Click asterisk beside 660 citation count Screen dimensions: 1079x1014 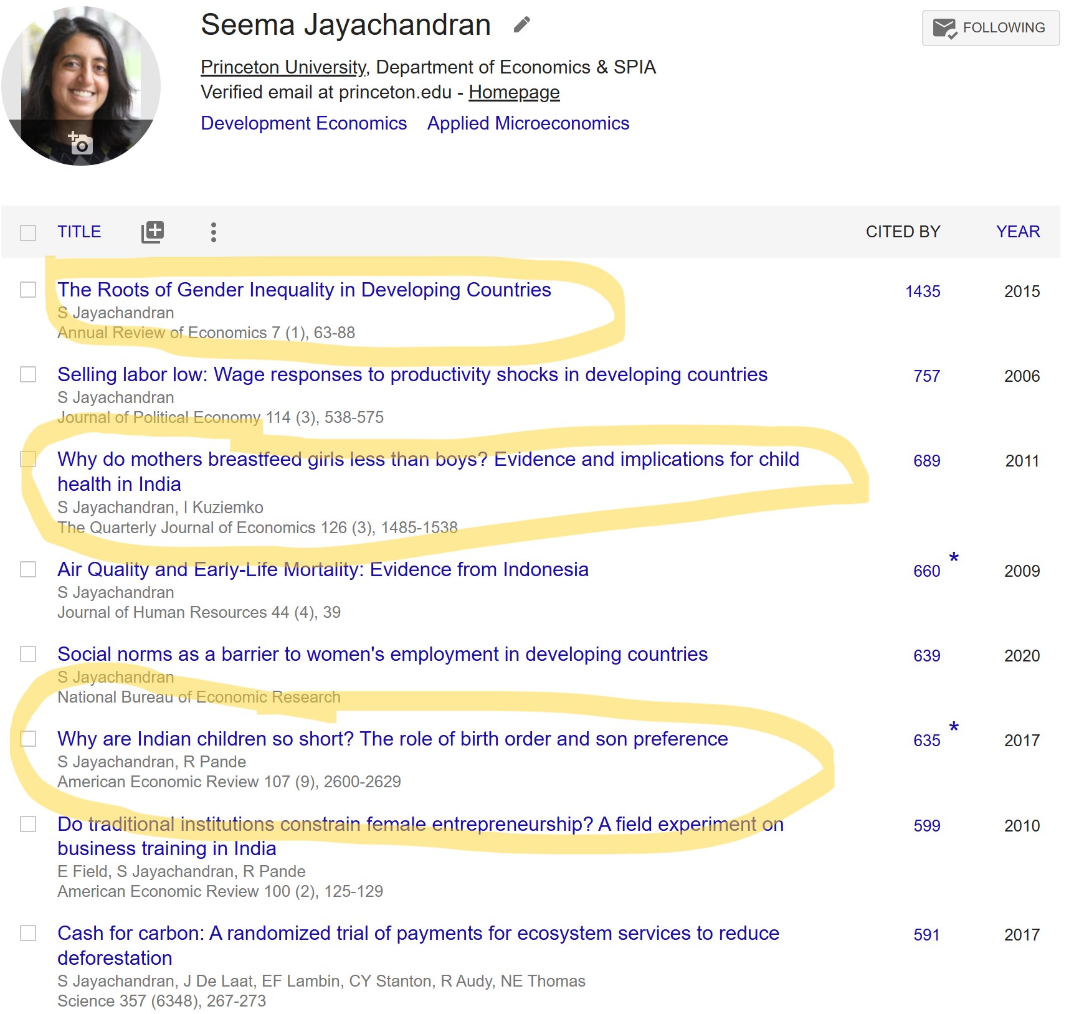(954, 558)
